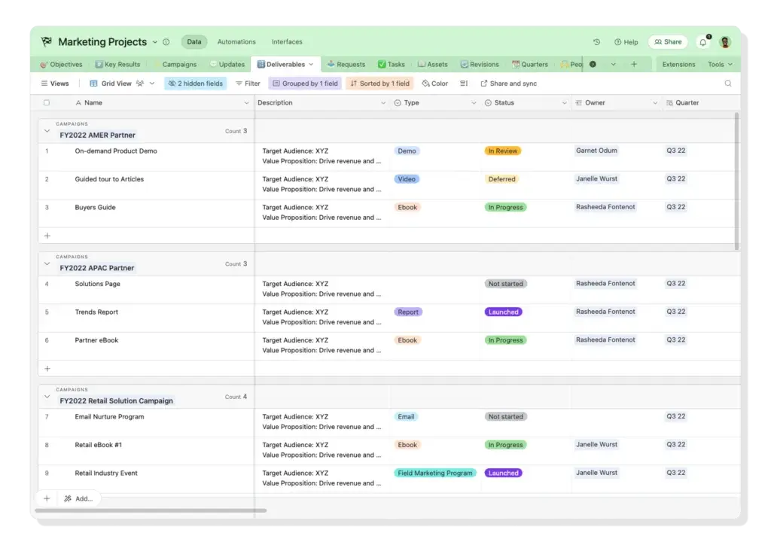The width and height of the screenshot is (771, 545).
Task: Open the Assets table tab
Action: 433,65
